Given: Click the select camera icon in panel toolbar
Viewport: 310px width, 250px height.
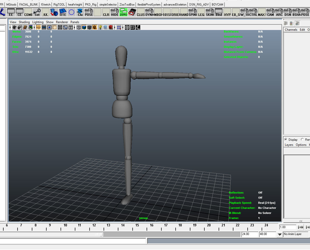Looking at the screenshot, I should coord(15,27).
